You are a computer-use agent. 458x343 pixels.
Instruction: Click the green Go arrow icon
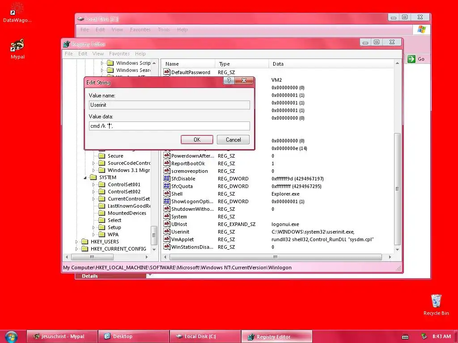point(411,59)
